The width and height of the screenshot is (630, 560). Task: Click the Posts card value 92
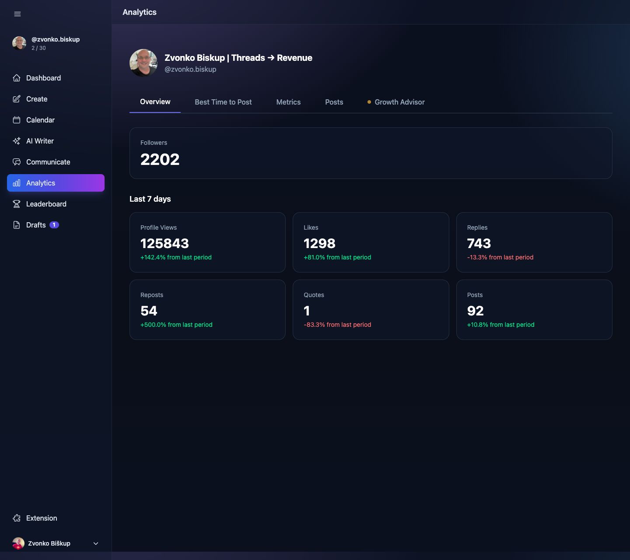click(476, 311)
